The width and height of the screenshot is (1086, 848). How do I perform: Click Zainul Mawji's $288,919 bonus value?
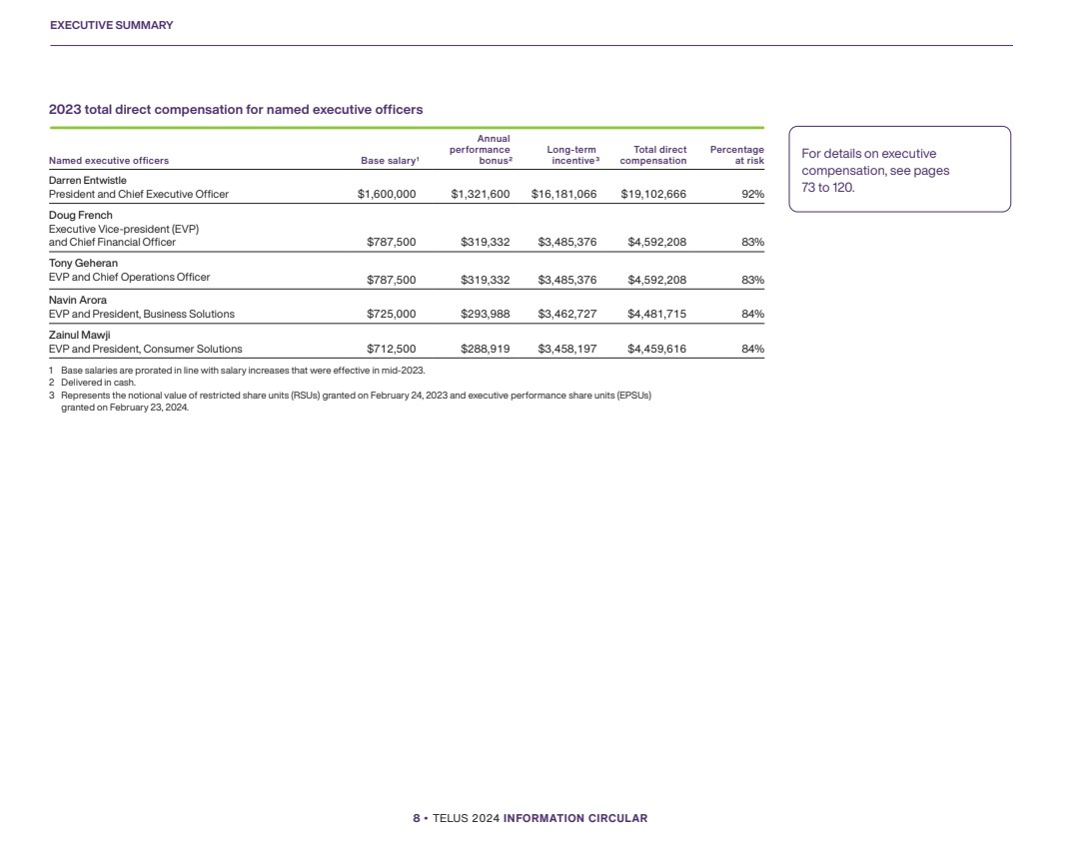[x=485, y=350]
